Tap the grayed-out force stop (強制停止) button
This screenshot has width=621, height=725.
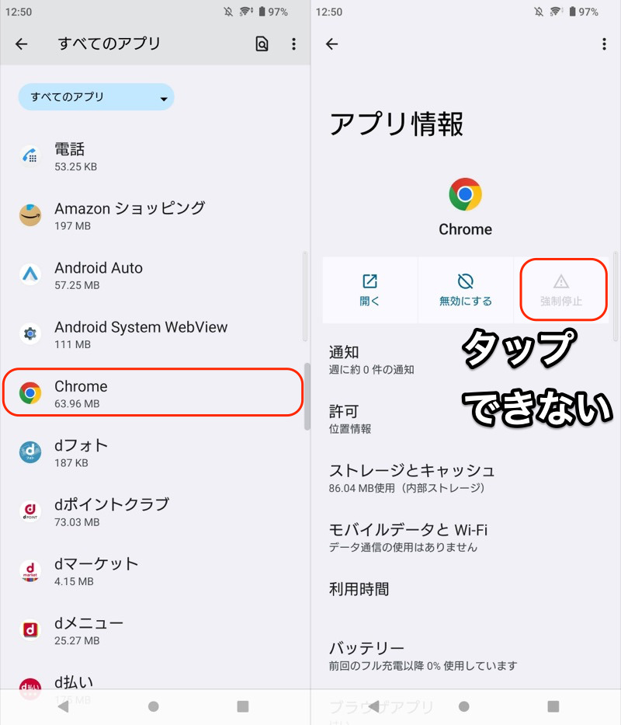pyautogui.click(x=561, y=290)
